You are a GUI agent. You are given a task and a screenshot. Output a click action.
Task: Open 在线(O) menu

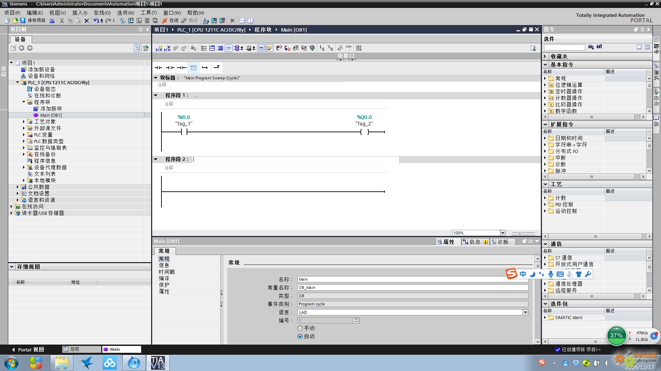pyautogui.click(x=102, y=13)
